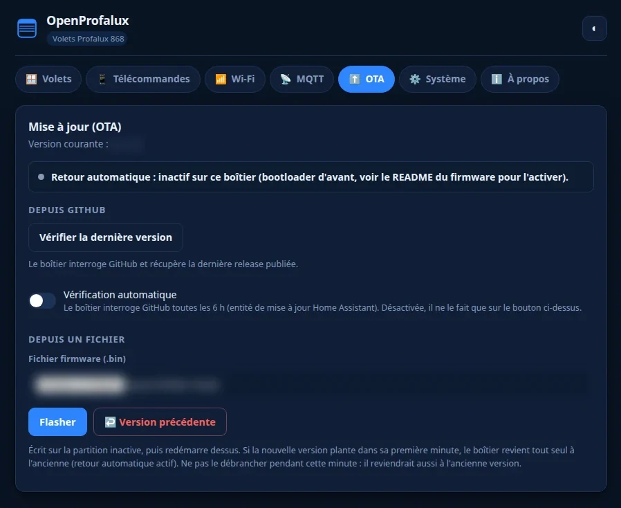Click the 6 h check interval description
This screenshot has height=508, width=621.
(x=322, y=307)
